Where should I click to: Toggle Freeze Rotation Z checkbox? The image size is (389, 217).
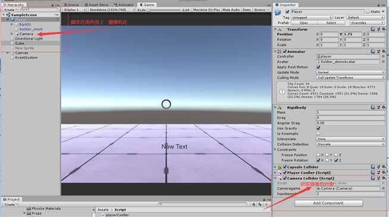(x=336, y=160)
